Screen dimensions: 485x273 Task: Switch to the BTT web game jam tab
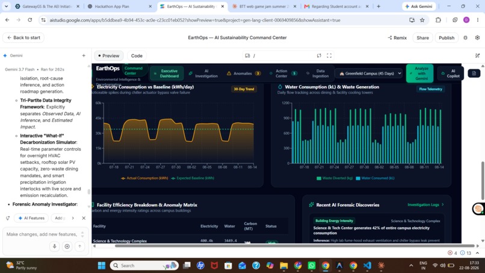pos(264,6)
